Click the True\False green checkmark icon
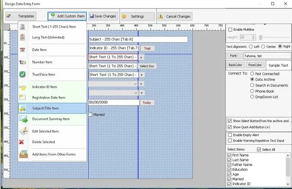The height and width of the screenshot is (189, 292). point(22,74)
